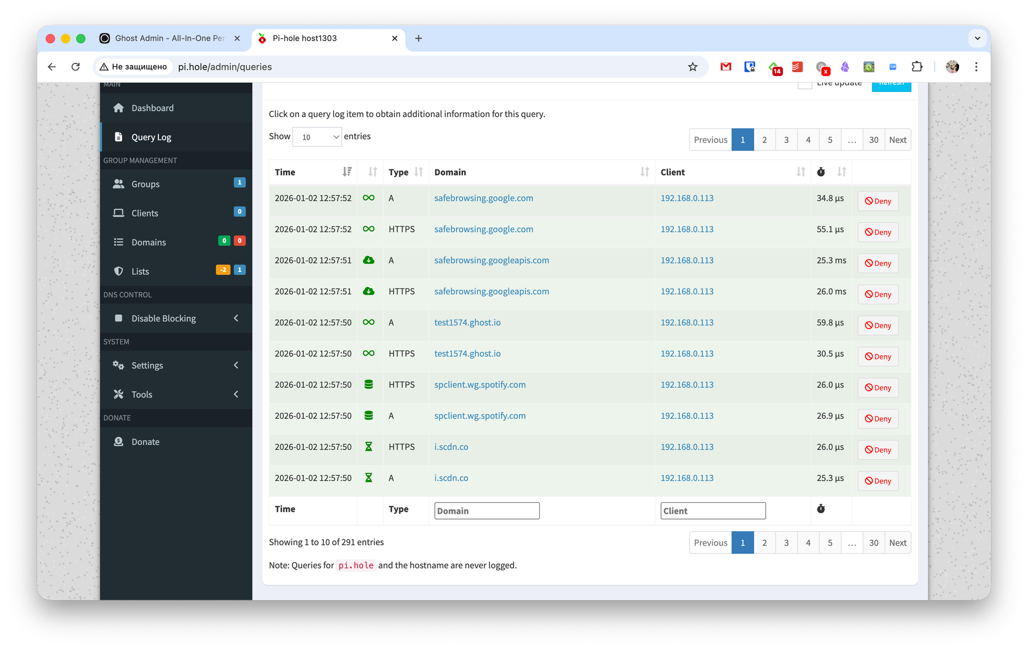This screenshot has height=649, width=1028.
Task: Click the Time column sort icon
Action: click(347, 172)
